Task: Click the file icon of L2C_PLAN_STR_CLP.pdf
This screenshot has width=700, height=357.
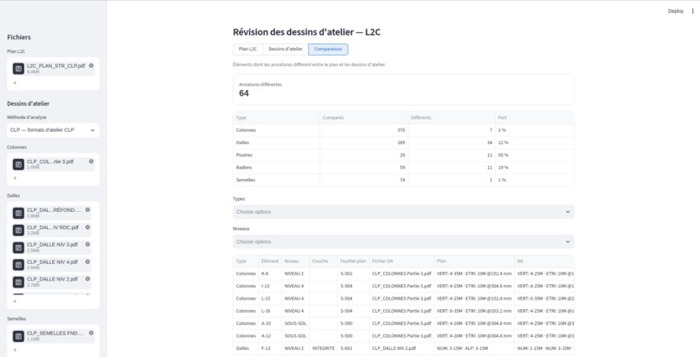Action: coord(18,69)
